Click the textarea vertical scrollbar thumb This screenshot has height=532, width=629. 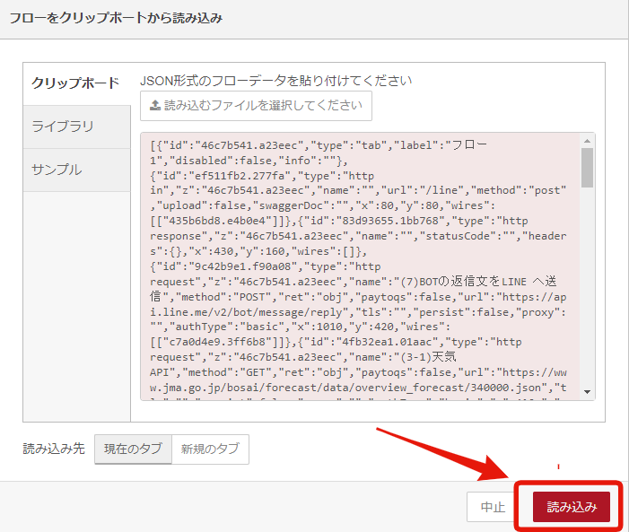[x=588, y=167]
